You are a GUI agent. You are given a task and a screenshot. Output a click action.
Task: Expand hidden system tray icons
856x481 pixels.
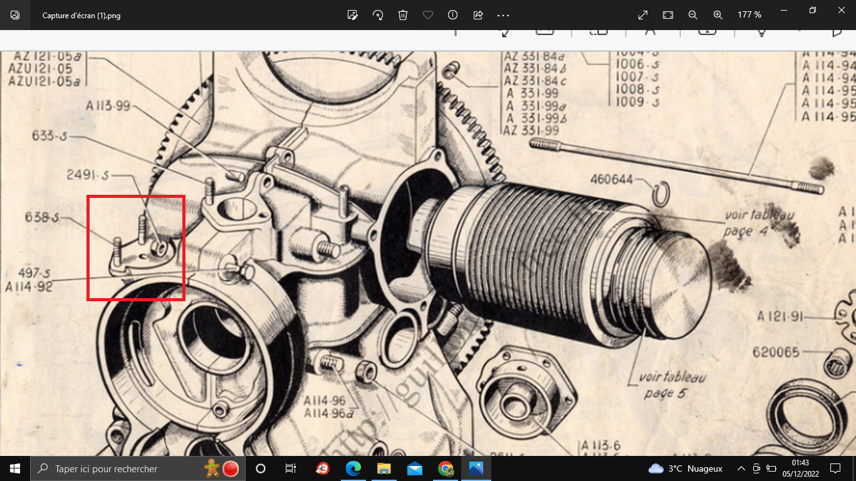(741, 468)
